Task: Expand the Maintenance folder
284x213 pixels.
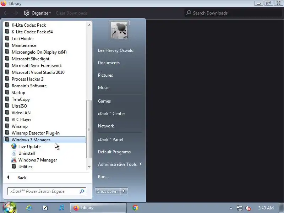Action: point(44,45)
